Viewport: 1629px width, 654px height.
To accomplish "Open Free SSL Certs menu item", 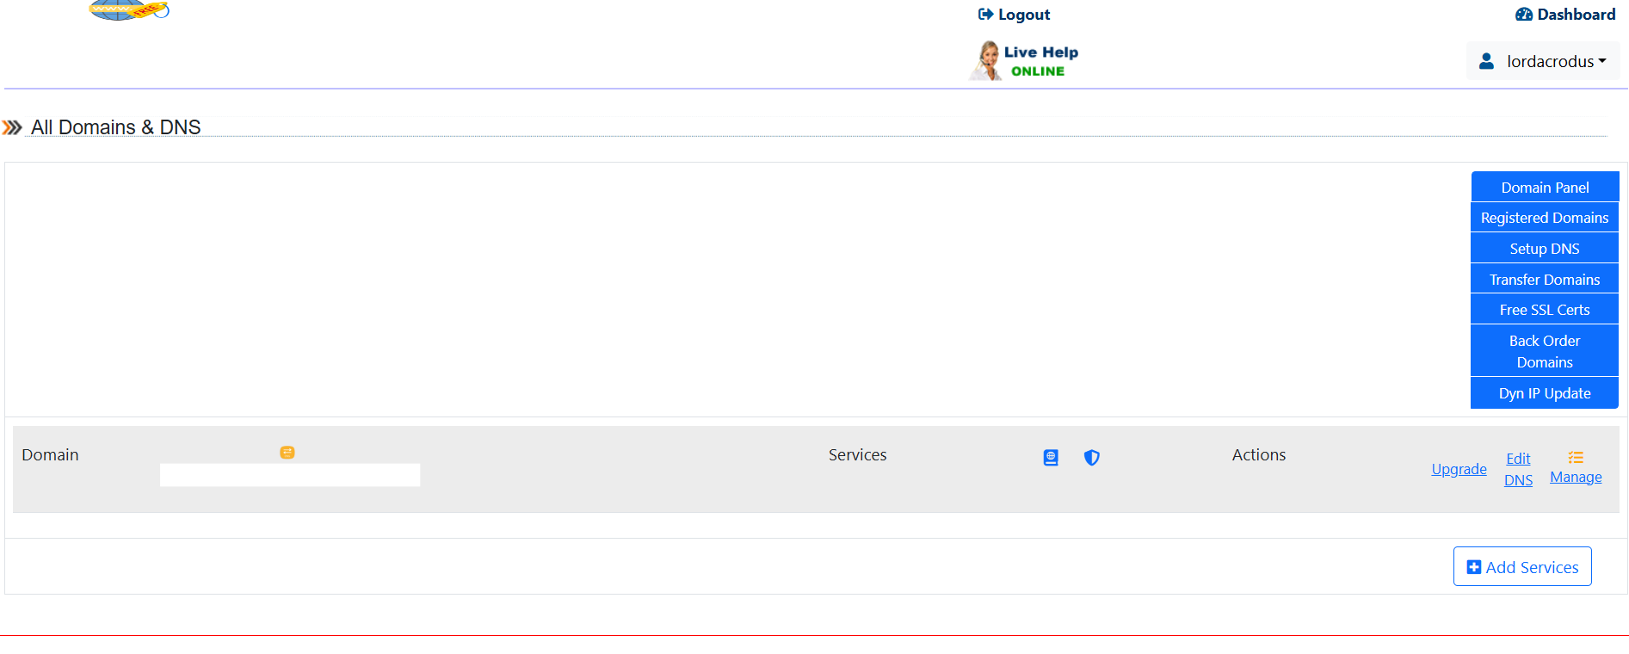I will click(x=1545, y=310).
